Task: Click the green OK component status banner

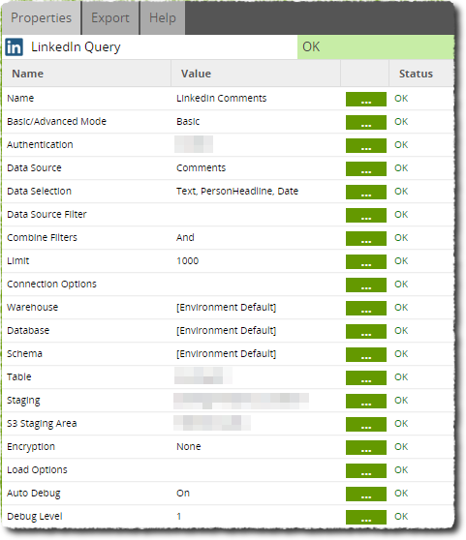Action: point(376,46)
